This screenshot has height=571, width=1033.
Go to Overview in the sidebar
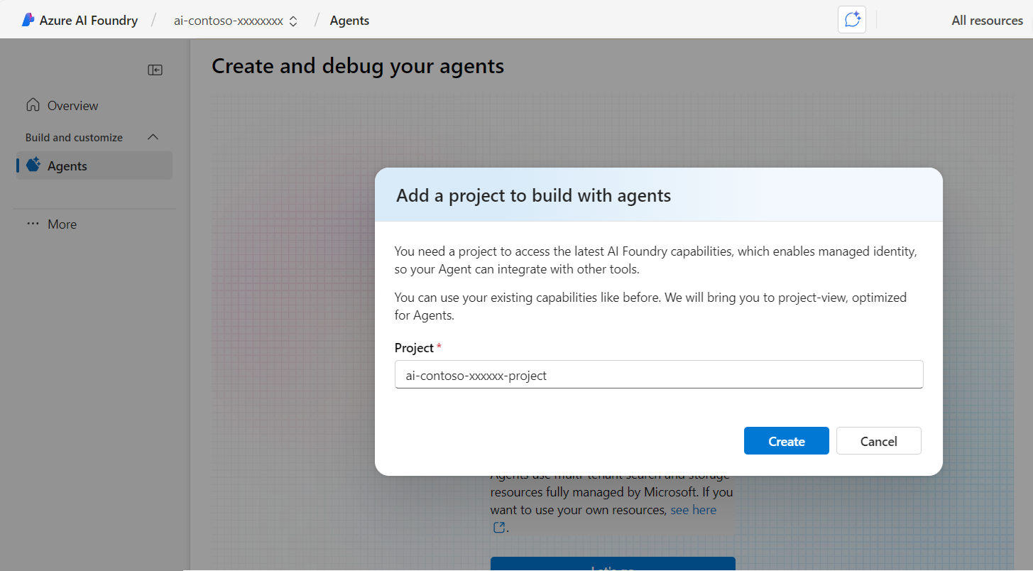pyautogui.click(x=72, y=105)
